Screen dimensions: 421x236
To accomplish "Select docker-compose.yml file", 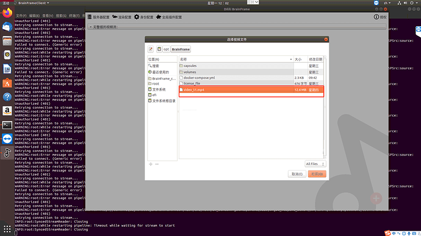I will [251, 78].
